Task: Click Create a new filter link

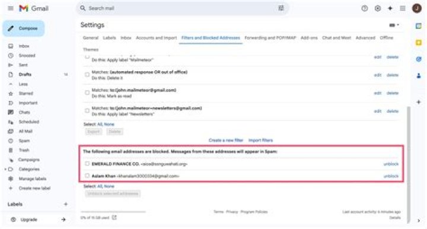Action: click(226, 140)
